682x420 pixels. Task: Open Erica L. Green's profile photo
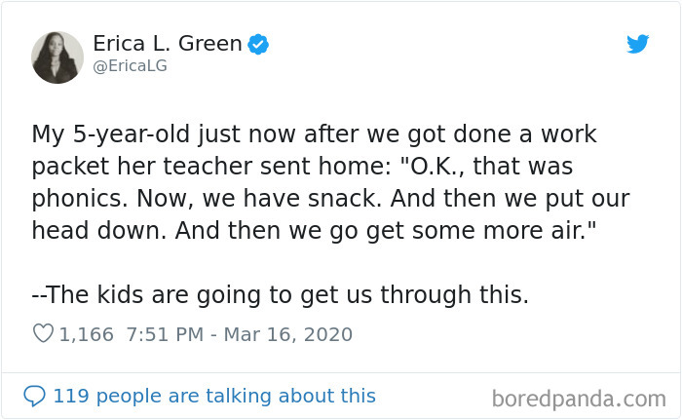(x=57, y=57)
